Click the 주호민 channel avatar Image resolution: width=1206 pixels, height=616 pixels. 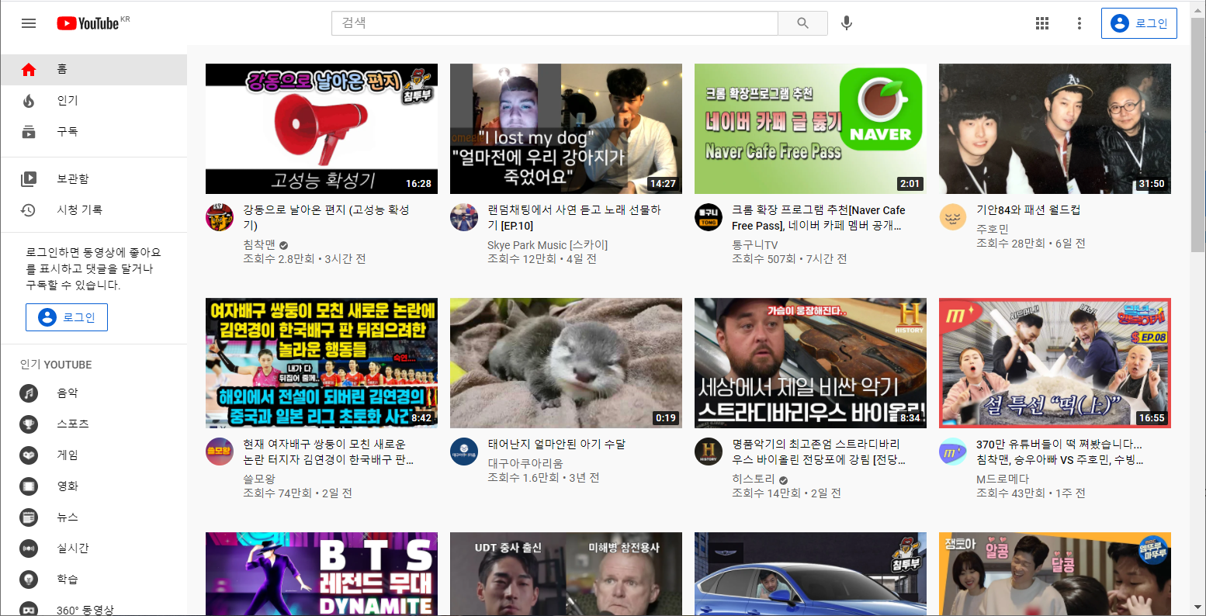click(x=953, y=217)
